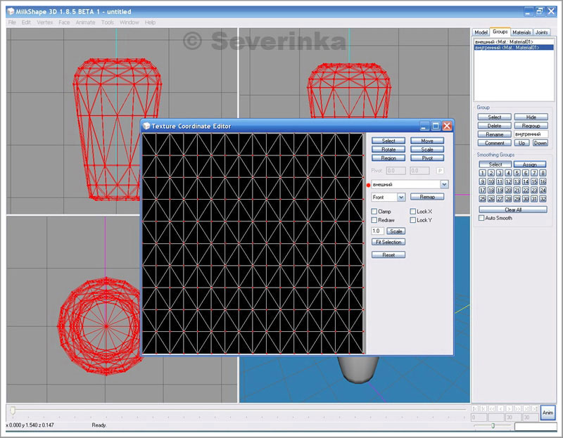Activate Rotate tool in Texture Coordinate Editor
This screenshot has height=438, width=563.
tap(388, 149)
